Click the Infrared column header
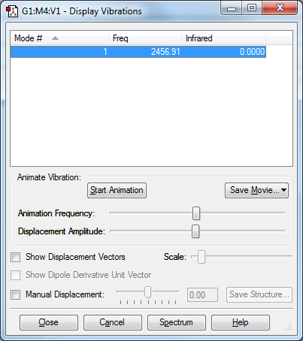The height and width of the screenshot is (341, 303). pyautogui.click(x=223, y=38)
